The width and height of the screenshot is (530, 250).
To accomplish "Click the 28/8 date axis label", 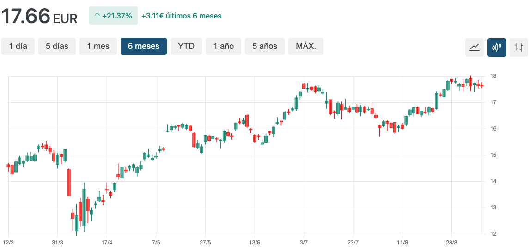I will tap(451, 243).
